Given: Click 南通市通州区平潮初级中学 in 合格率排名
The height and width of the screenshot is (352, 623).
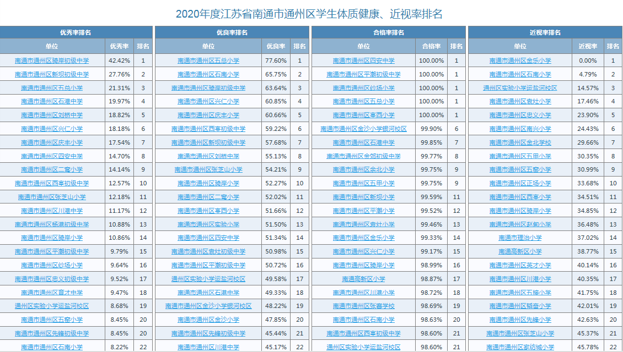Looking at the screenshot, I should [x=363, y=74].
